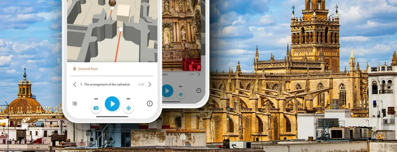The width and height of the screenshot is (397, 152).
Task: Open the exclamation info icon on front phone
Action: pos(150,103)
